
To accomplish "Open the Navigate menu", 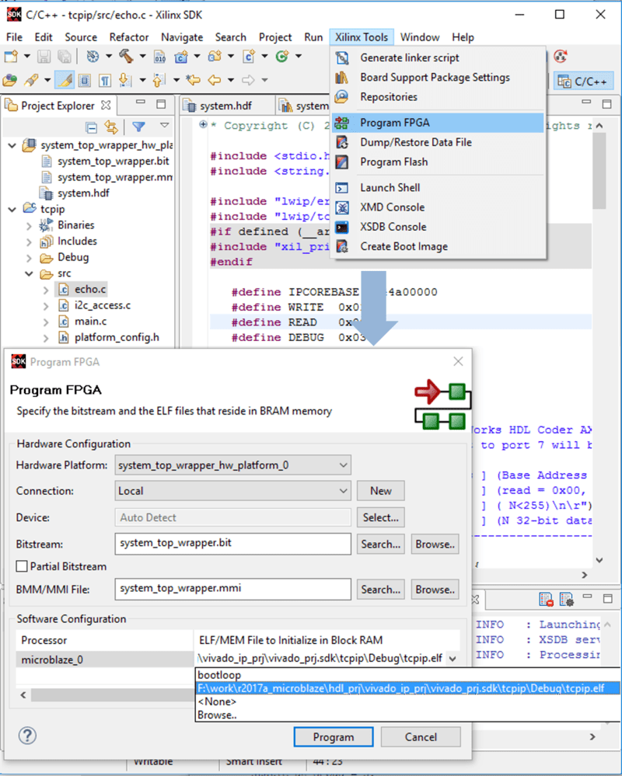I will tap(182, 37).
